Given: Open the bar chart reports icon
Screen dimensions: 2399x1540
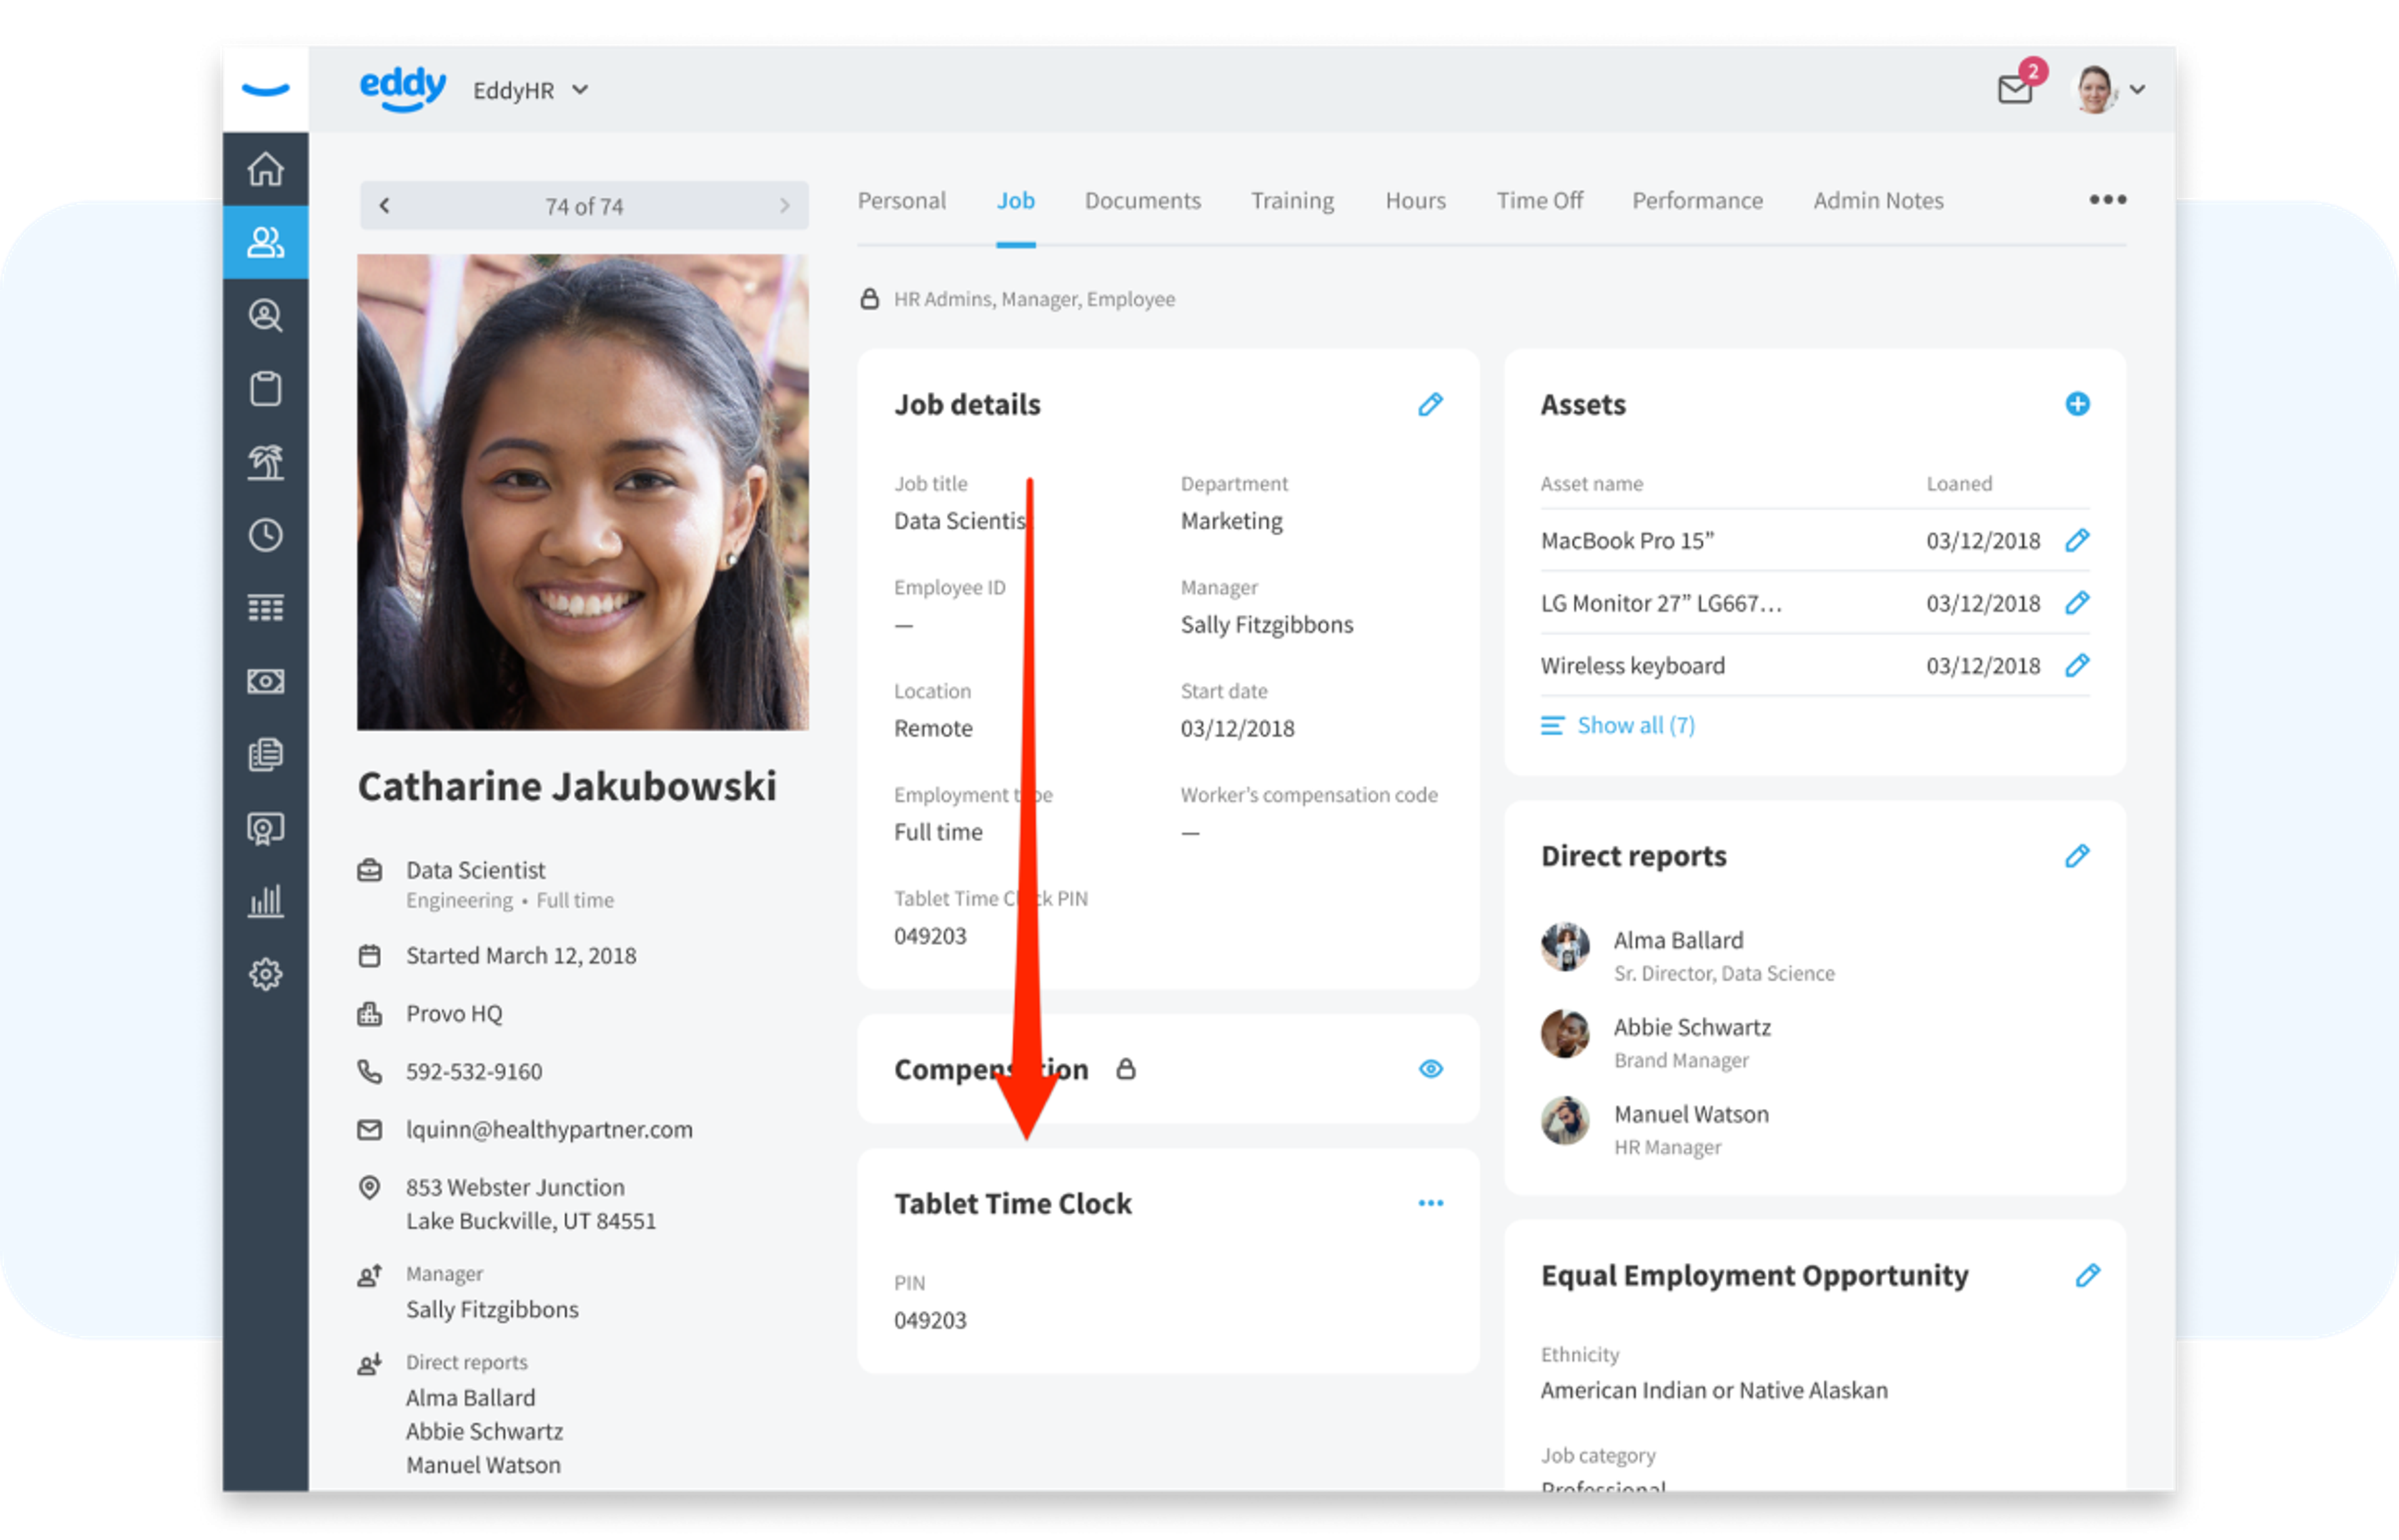Looking at the screenshot, I should 265,901.
